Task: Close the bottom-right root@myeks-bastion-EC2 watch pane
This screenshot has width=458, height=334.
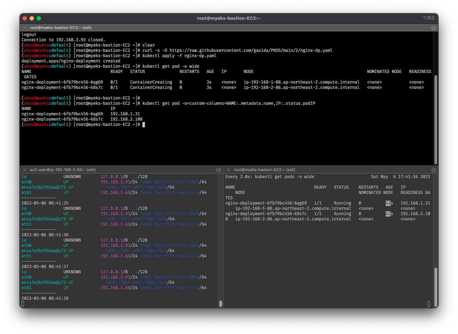Action: coord(228,170)
